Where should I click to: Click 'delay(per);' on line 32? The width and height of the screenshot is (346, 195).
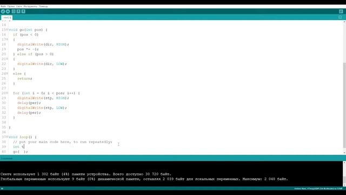click(29, 113)
